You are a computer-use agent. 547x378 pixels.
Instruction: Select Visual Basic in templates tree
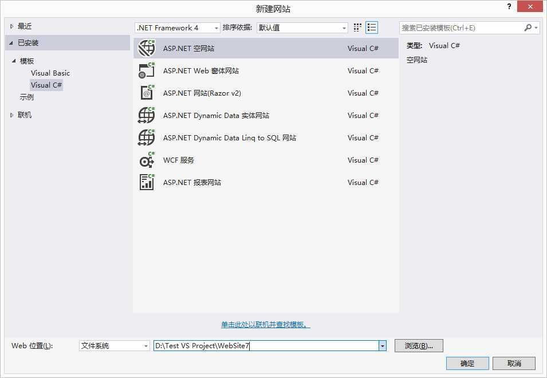(x=50, y=73)
